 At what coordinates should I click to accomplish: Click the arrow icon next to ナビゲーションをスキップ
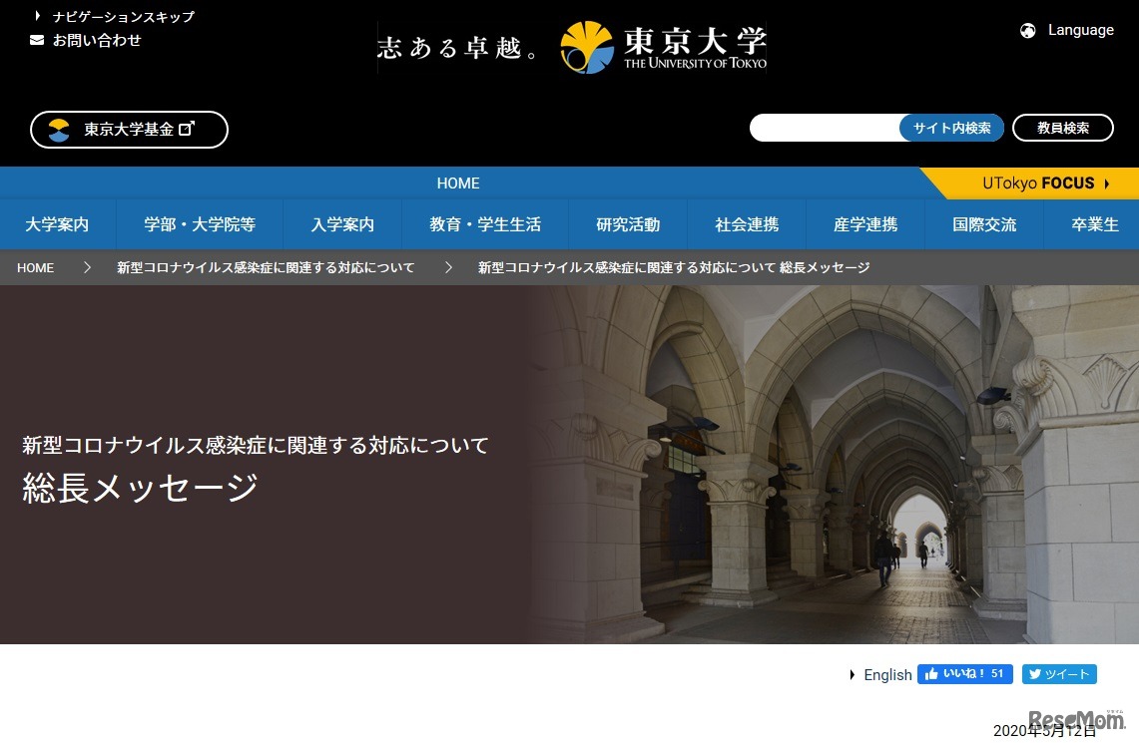click(36, 15)
